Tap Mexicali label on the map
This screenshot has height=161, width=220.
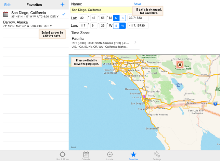coord(192,103)
